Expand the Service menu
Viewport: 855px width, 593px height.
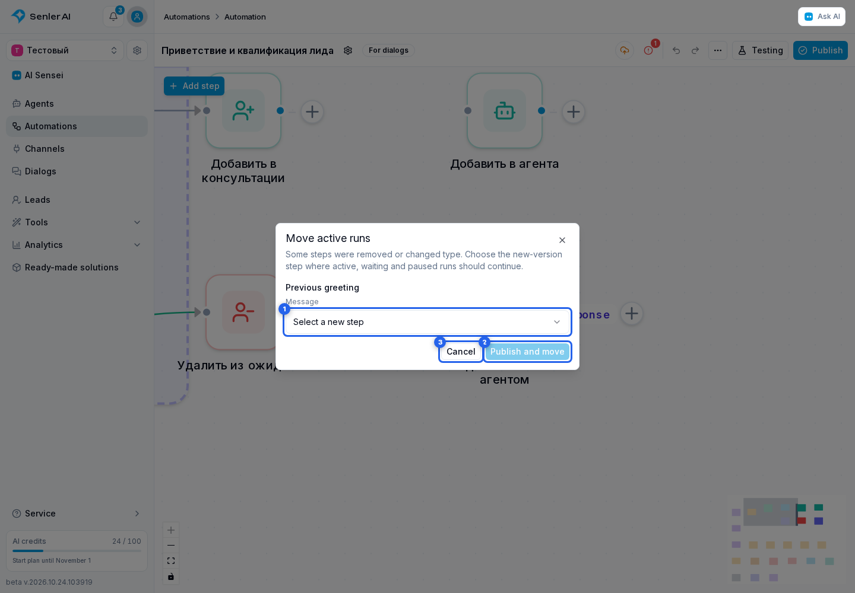77,514
